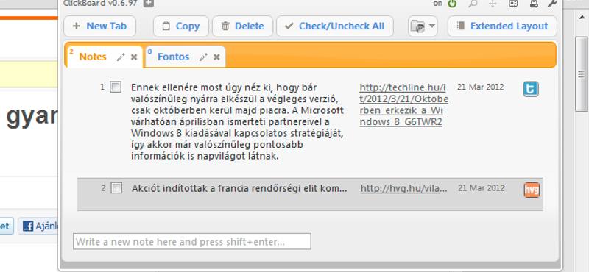
Task: Click the Copy button
Action: pyautogui.click(x=180, y=26)
